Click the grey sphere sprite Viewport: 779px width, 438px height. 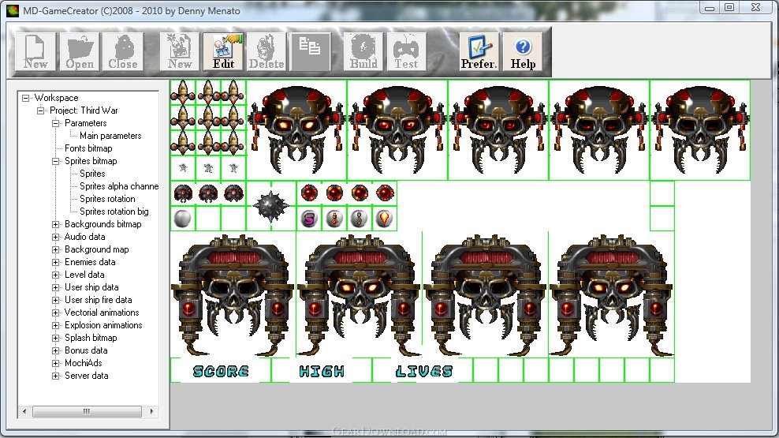point(182,219)
